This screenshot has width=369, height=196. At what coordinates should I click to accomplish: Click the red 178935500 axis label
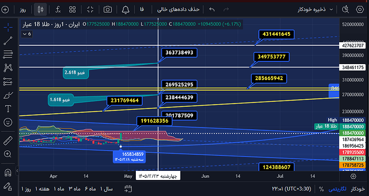click(353, 152)
